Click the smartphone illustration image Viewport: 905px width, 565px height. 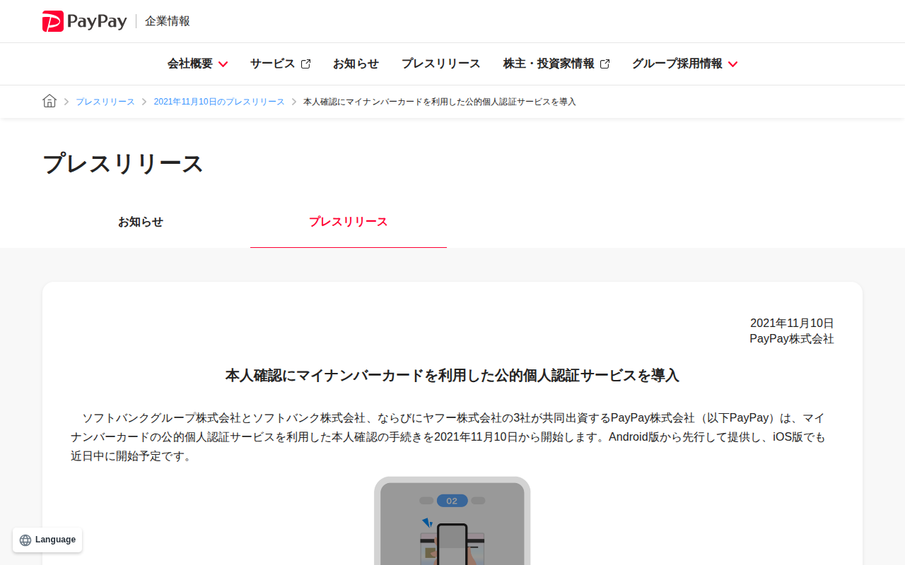point(452,521)
